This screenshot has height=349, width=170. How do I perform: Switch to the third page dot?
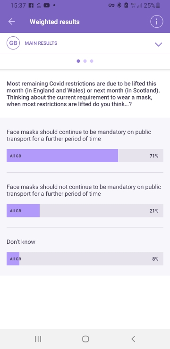coord(92,61)
